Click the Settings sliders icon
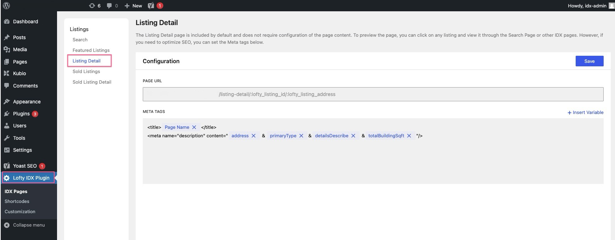The height and width of the screenshot is (240, 615). pos(7,150)
